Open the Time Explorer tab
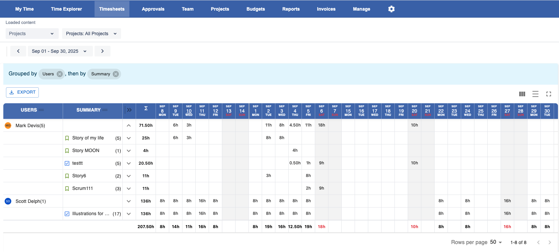 coord(66,9)
